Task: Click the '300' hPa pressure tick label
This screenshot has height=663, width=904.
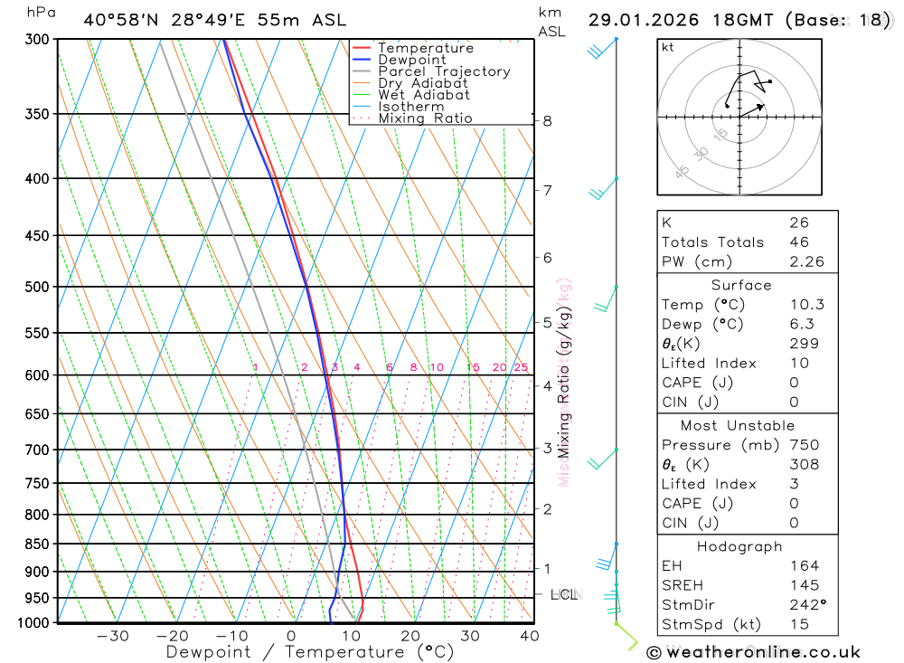Action: (x=37, y=40)
